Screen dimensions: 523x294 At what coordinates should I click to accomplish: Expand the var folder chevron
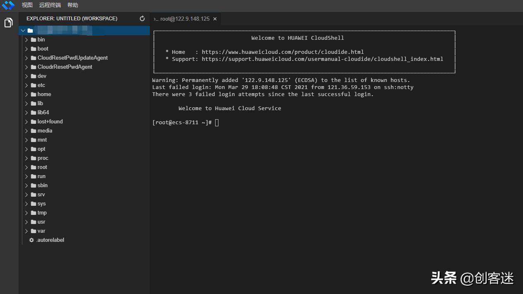[x=26, y=231]
